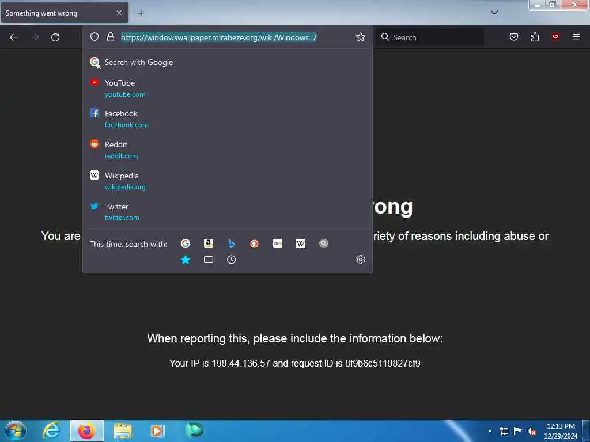The image size is (590, 442).
Task: Choose 'Search with Google' suggestion
Action: point(227,62)
